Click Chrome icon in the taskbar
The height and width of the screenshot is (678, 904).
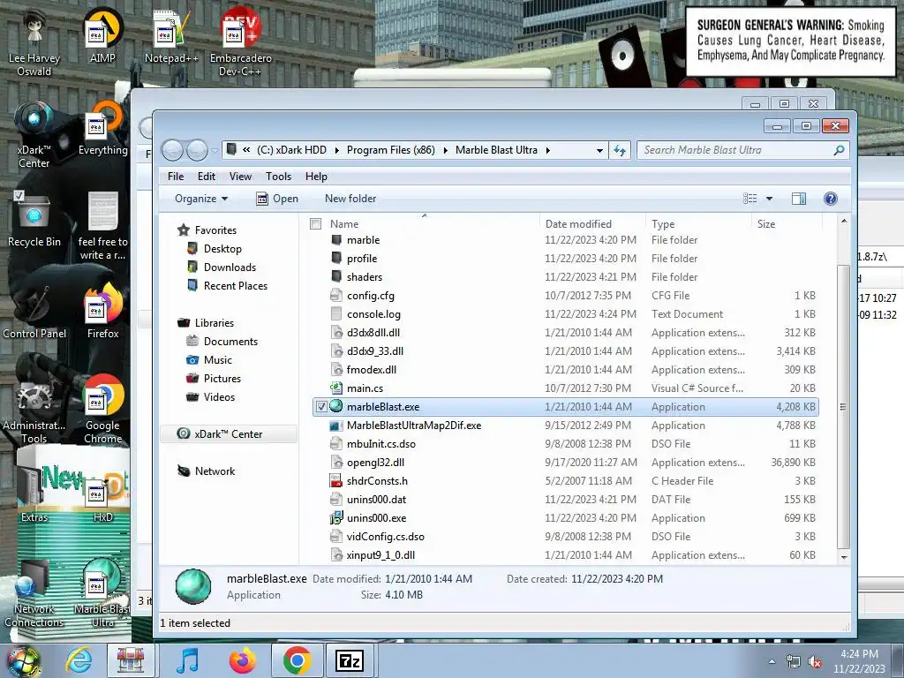pyautogui.click(x=297, y=660)
